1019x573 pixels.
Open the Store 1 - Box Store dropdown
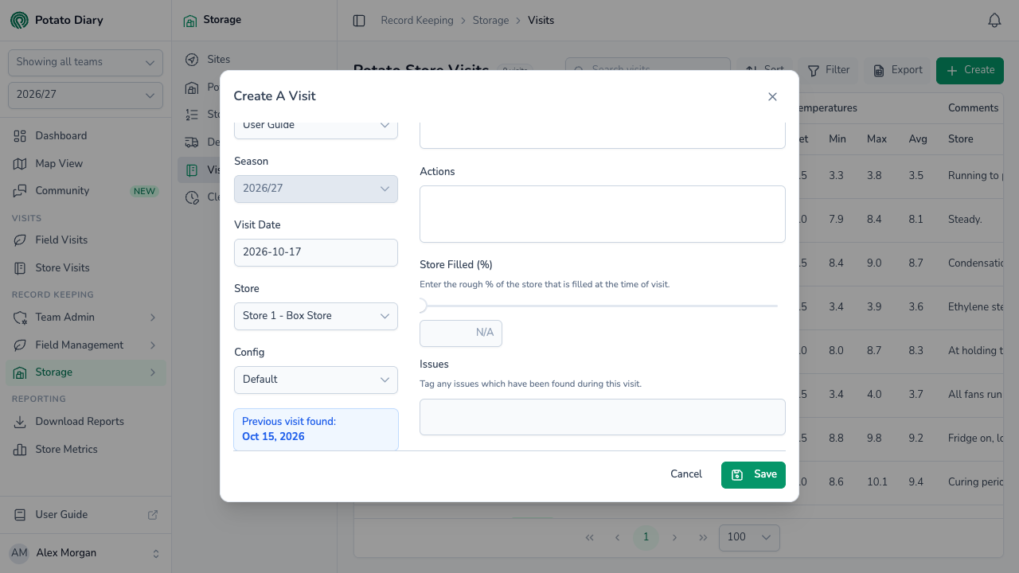[x=316, y=316]
